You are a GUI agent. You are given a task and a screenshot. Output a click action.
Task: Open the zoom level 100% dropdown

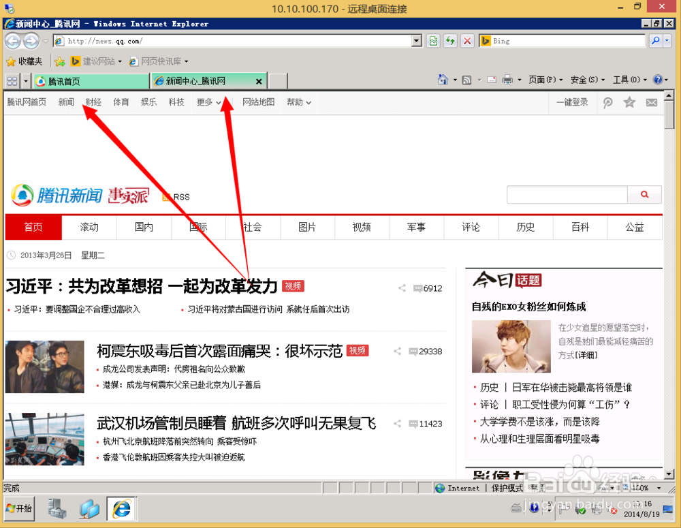pyautogui.click(x=659, y=488)
